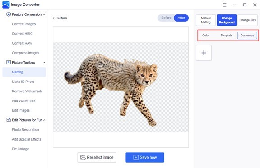Collapse the Edit Pictures for Fun chevron
Screen dimensions: 260x168
44,120
